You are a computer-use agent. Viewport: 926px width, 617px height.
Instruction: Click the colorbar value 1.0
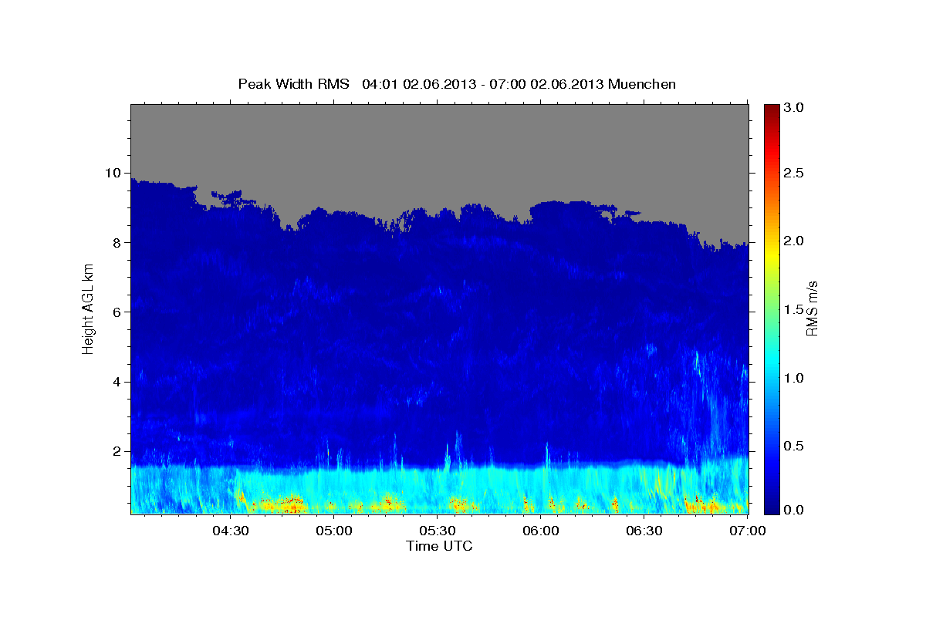pyautogui.click(x=793, y=378)
